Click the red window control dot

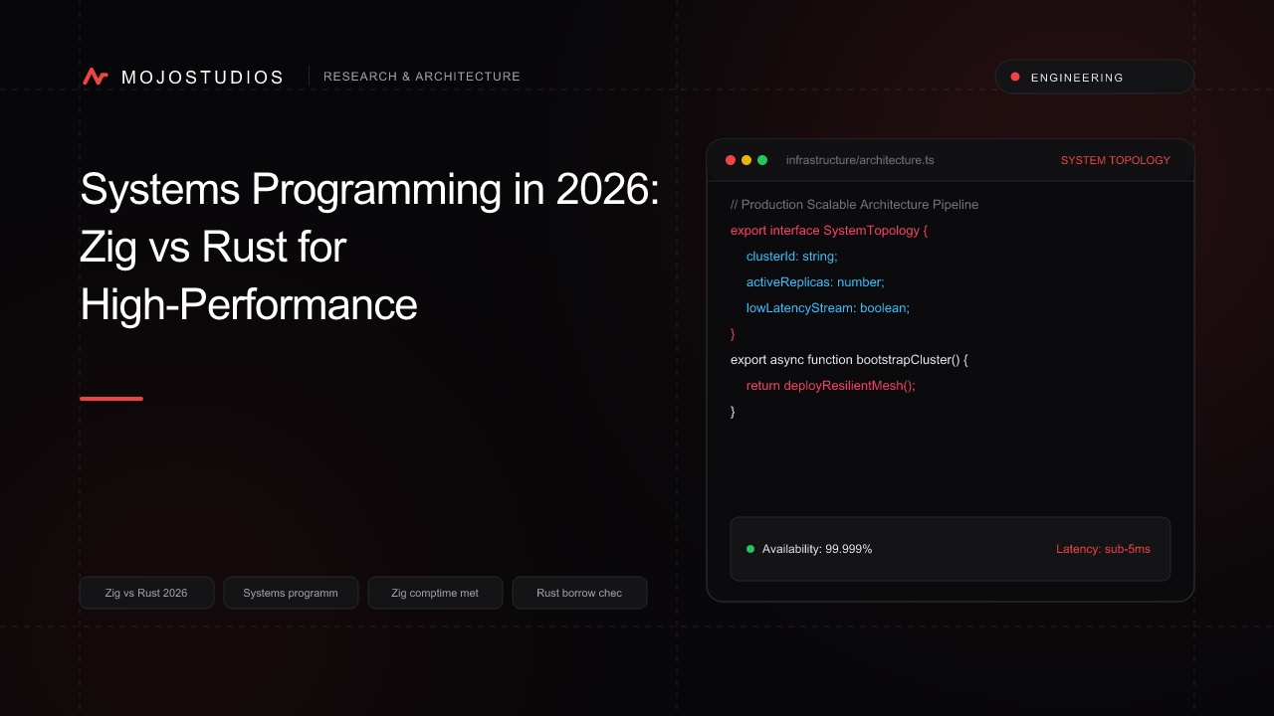pos(731,160)
